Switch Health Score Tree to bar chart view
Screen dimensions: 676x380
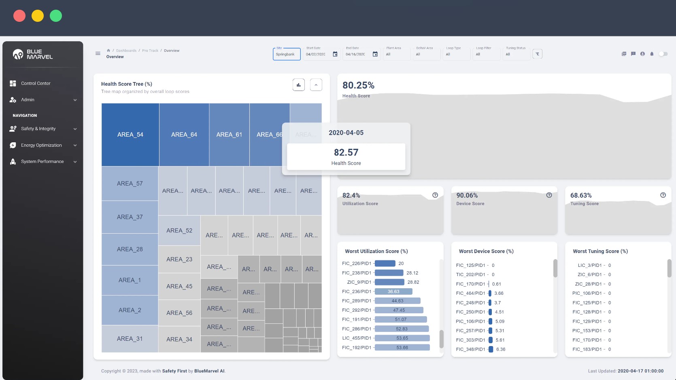[298, 85]
